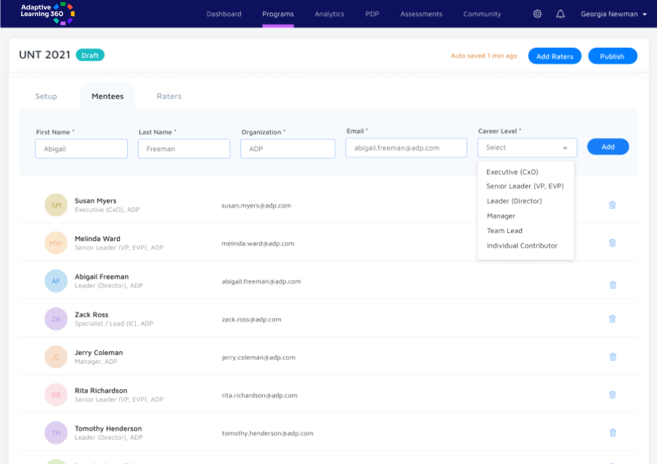Viewport: 657px width, 464px height.
Task: Click email susan.myers@adp.com
Action: [x=256, y=205]
